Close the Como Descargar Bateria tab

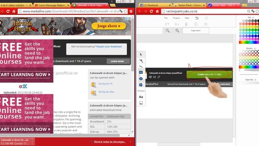tap(68, 5)
